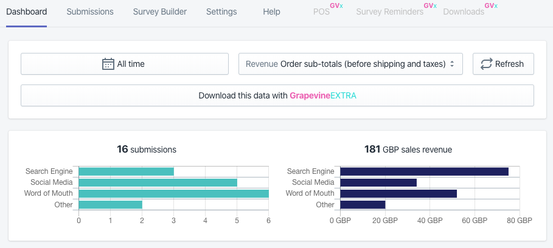Open the Survey Builder tab
This screenshot has width=553, height=248.
160,12
